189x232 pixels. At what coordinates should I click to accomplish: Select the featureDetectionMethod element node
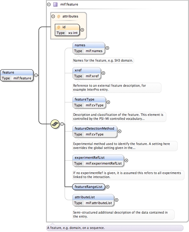(x=95, y=128)
